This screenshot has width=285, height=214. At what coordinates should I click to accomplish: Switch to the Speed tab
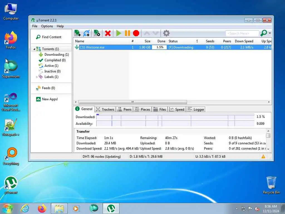177,109
